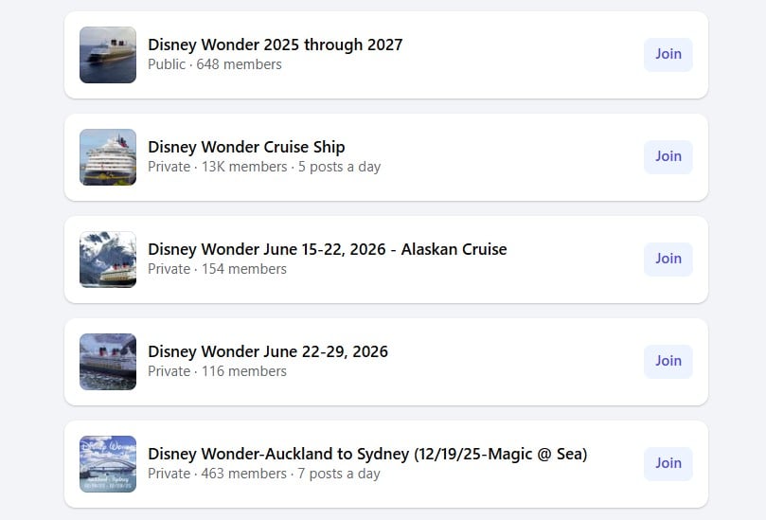Click the "13K members · 5 posts a day" text
Viewport: 766px width, 520px height.
tap(291, 167)
